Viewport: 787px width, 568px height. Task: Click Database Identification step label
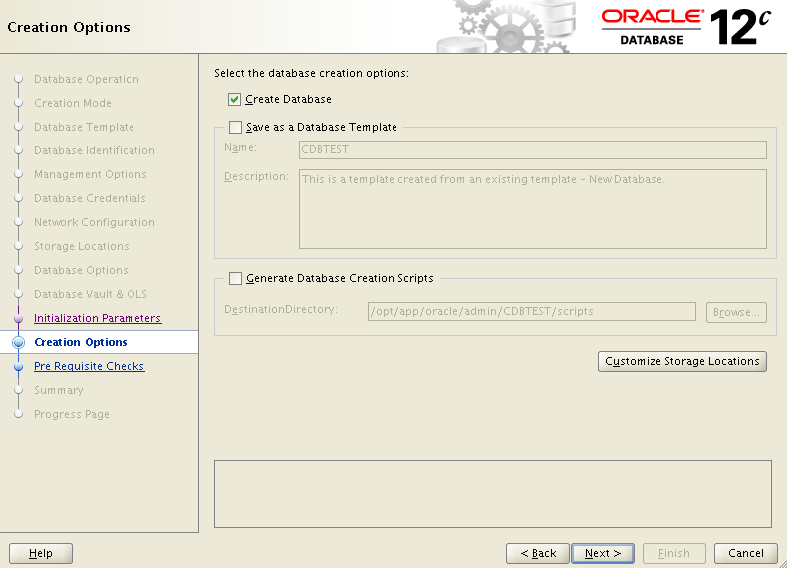(95, 150)
